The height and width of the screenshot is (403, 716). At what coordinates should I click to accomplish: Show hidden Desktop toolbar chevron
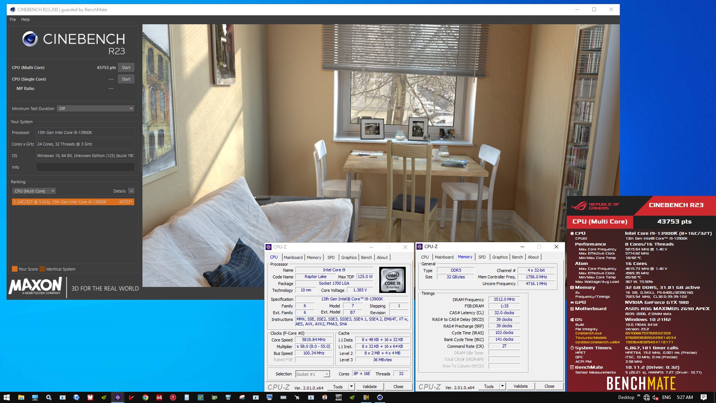tap(638, 396)
